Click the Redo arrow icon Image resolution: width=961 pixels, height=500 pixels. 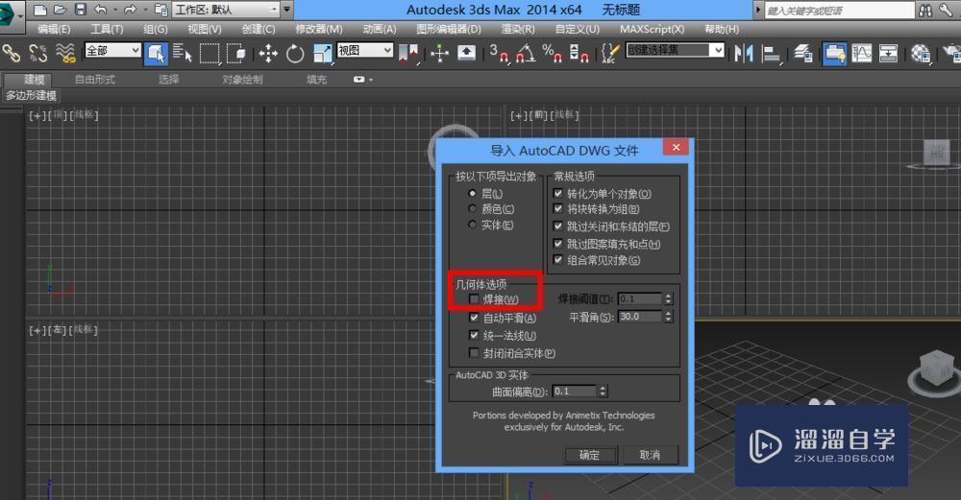tap(130, 10)
